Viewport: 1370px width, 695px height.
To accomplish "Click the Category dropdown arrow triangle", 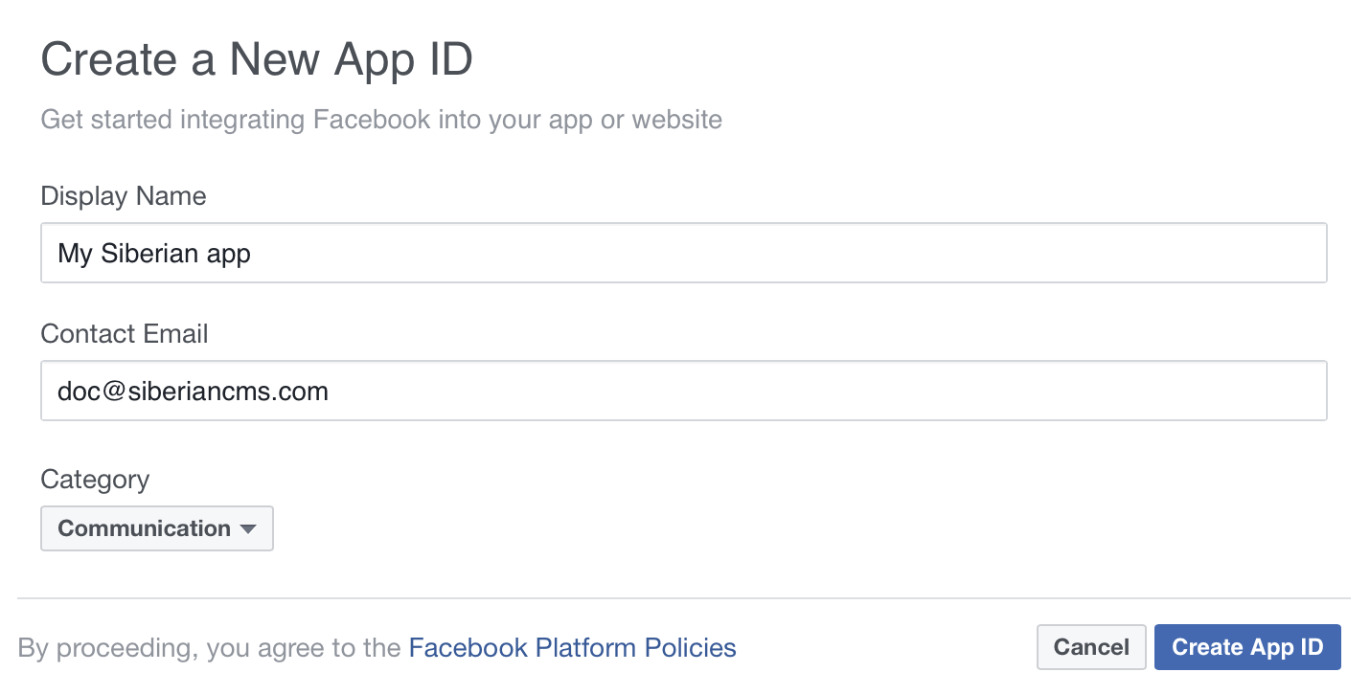I will point(248,529).
